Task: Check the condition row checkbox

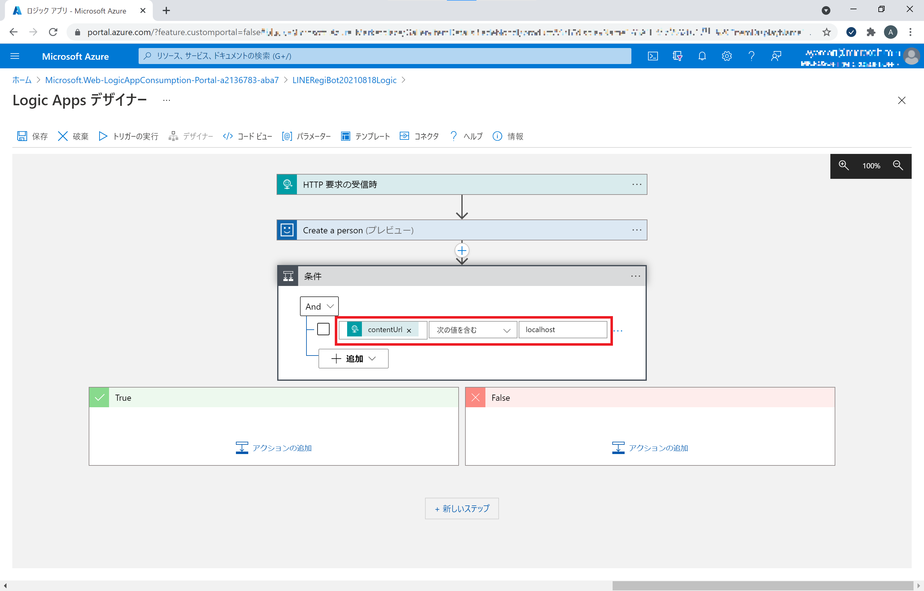Action: 324,329
